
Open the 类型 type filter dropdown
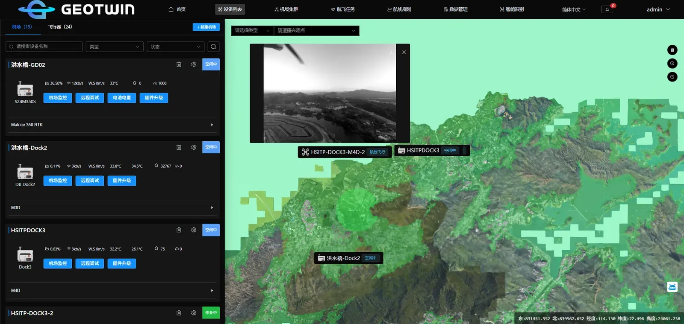115,47
